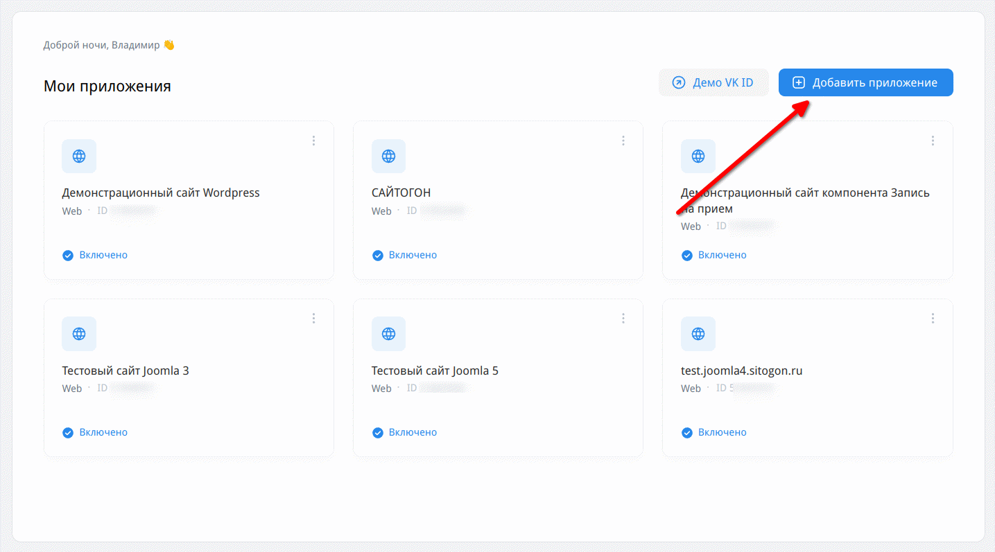Click 'Web' label on Wordpress card
The image size is (995, 552).
click(x=72, y=211)
